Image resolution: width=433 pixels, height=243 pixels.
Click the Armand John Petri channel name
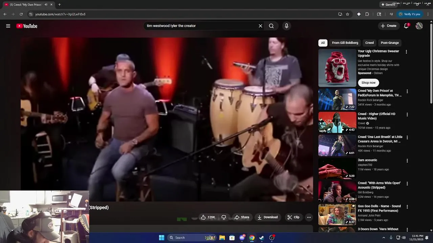pyautogui.click(x=369, y=215)
